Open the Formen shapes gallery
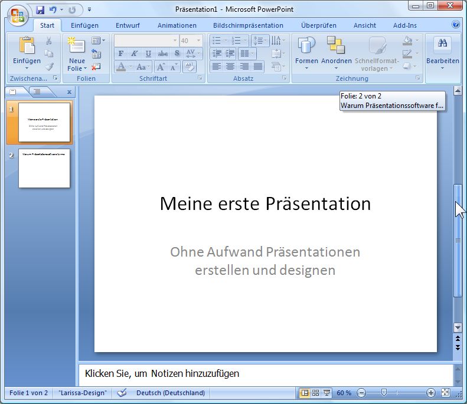Viewport: 467px width, 404px height. [x=306, y=53]
